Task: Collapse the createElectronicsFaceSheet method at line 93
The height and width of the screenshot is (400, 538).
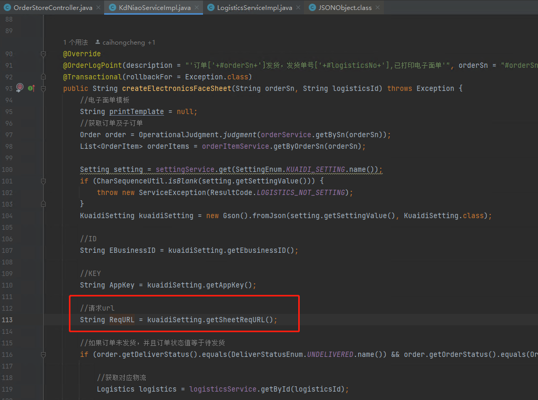Action: point(43,88)
